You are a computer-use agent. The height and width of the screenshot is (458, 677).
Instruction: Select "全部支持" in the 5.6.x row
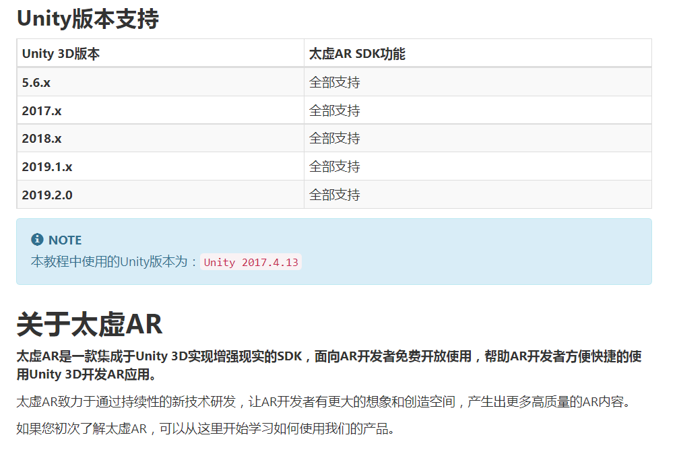pos(335,82)
